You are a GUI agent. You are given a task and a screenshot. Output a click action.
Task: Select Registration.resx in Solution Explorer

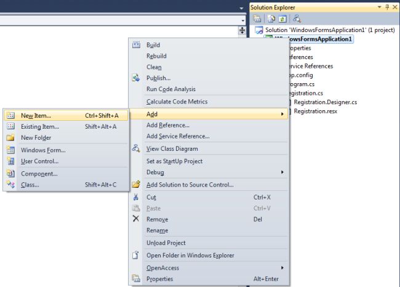tap(315, 111)
